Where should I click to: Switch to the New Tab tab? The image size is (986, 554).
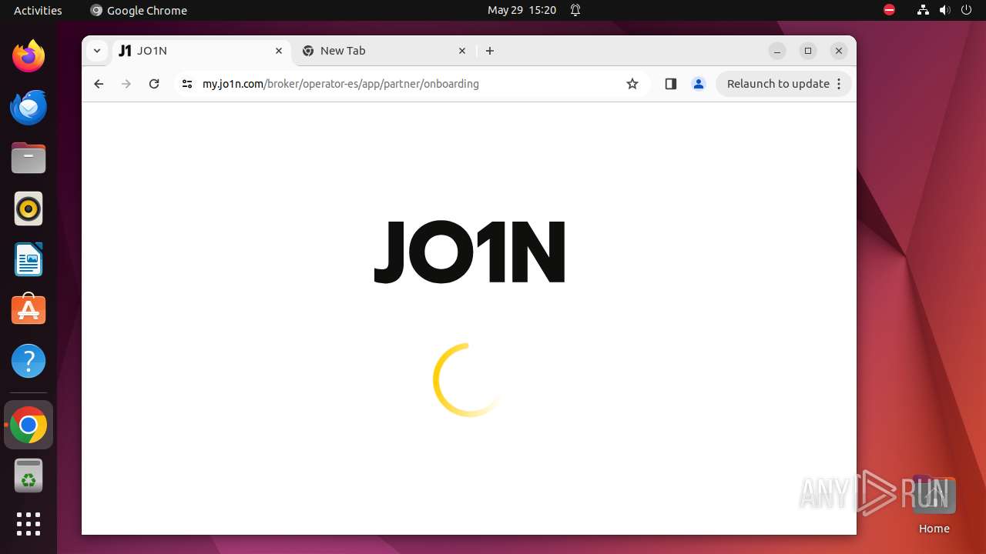click(x=385, y=51)
